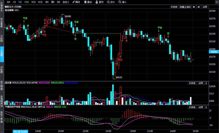Zoom out with 缩小 magnifier

pyautogui.click(x=122, y=2)
